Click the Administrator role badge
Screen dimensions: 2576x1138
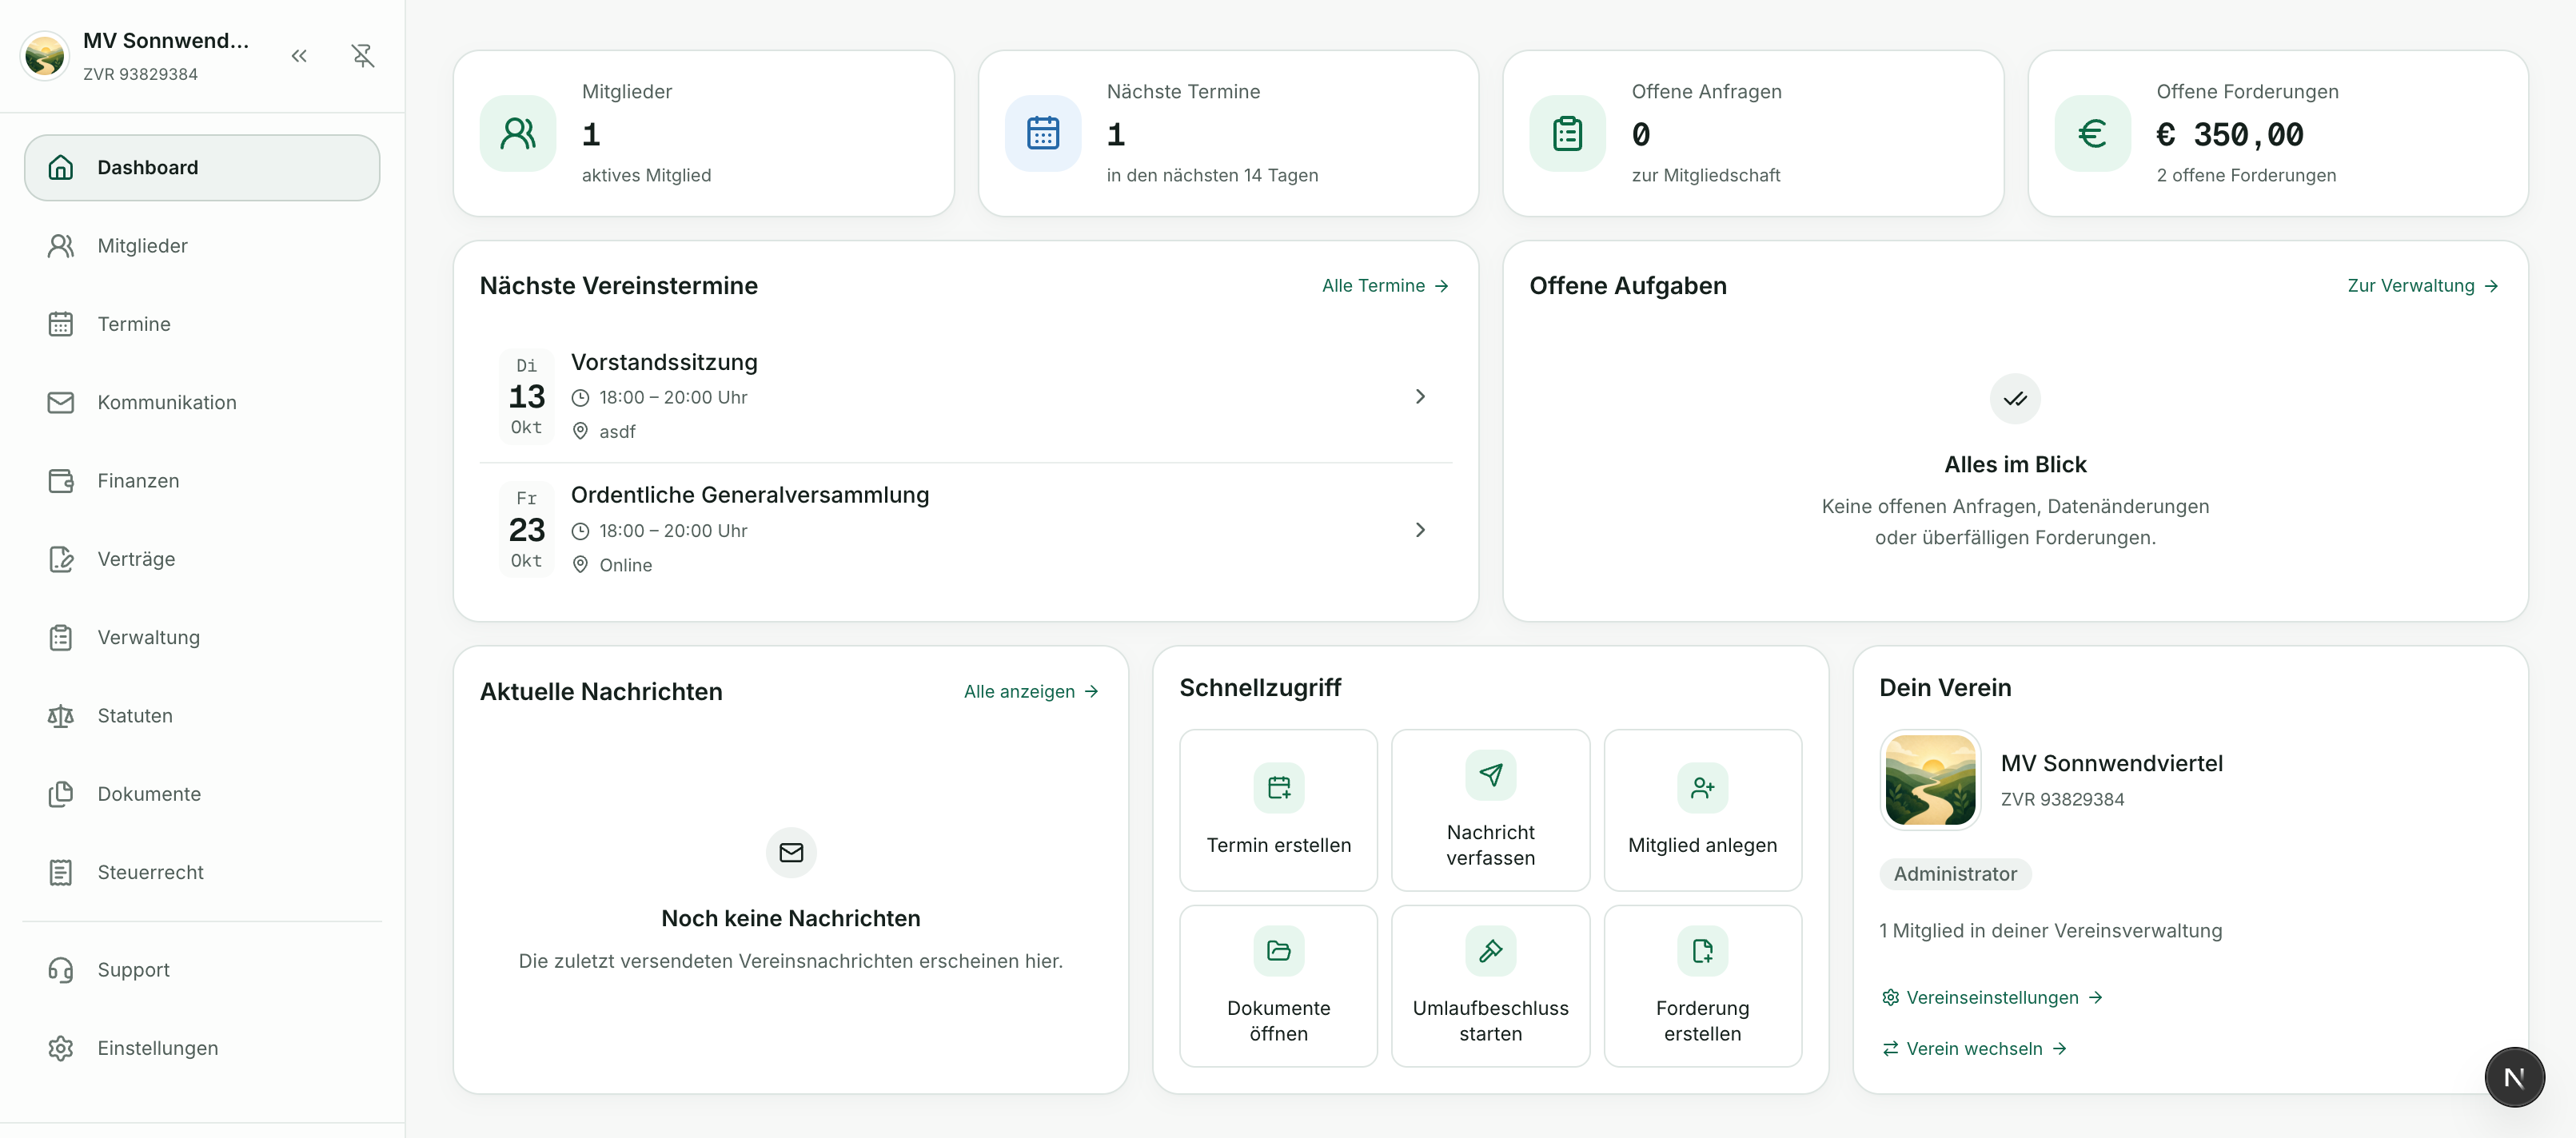1955,874
